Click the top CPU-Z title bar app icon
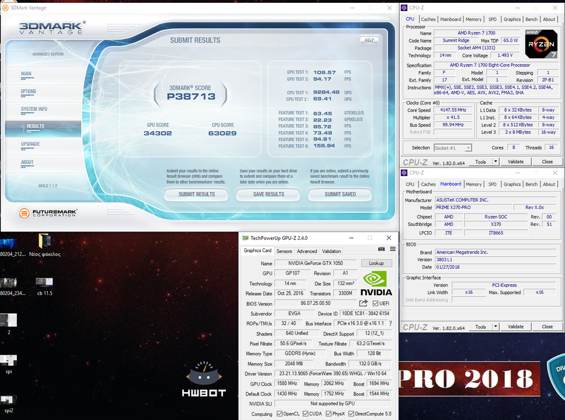565x420 pixels. pyautogui.click(x=404, y=8)
